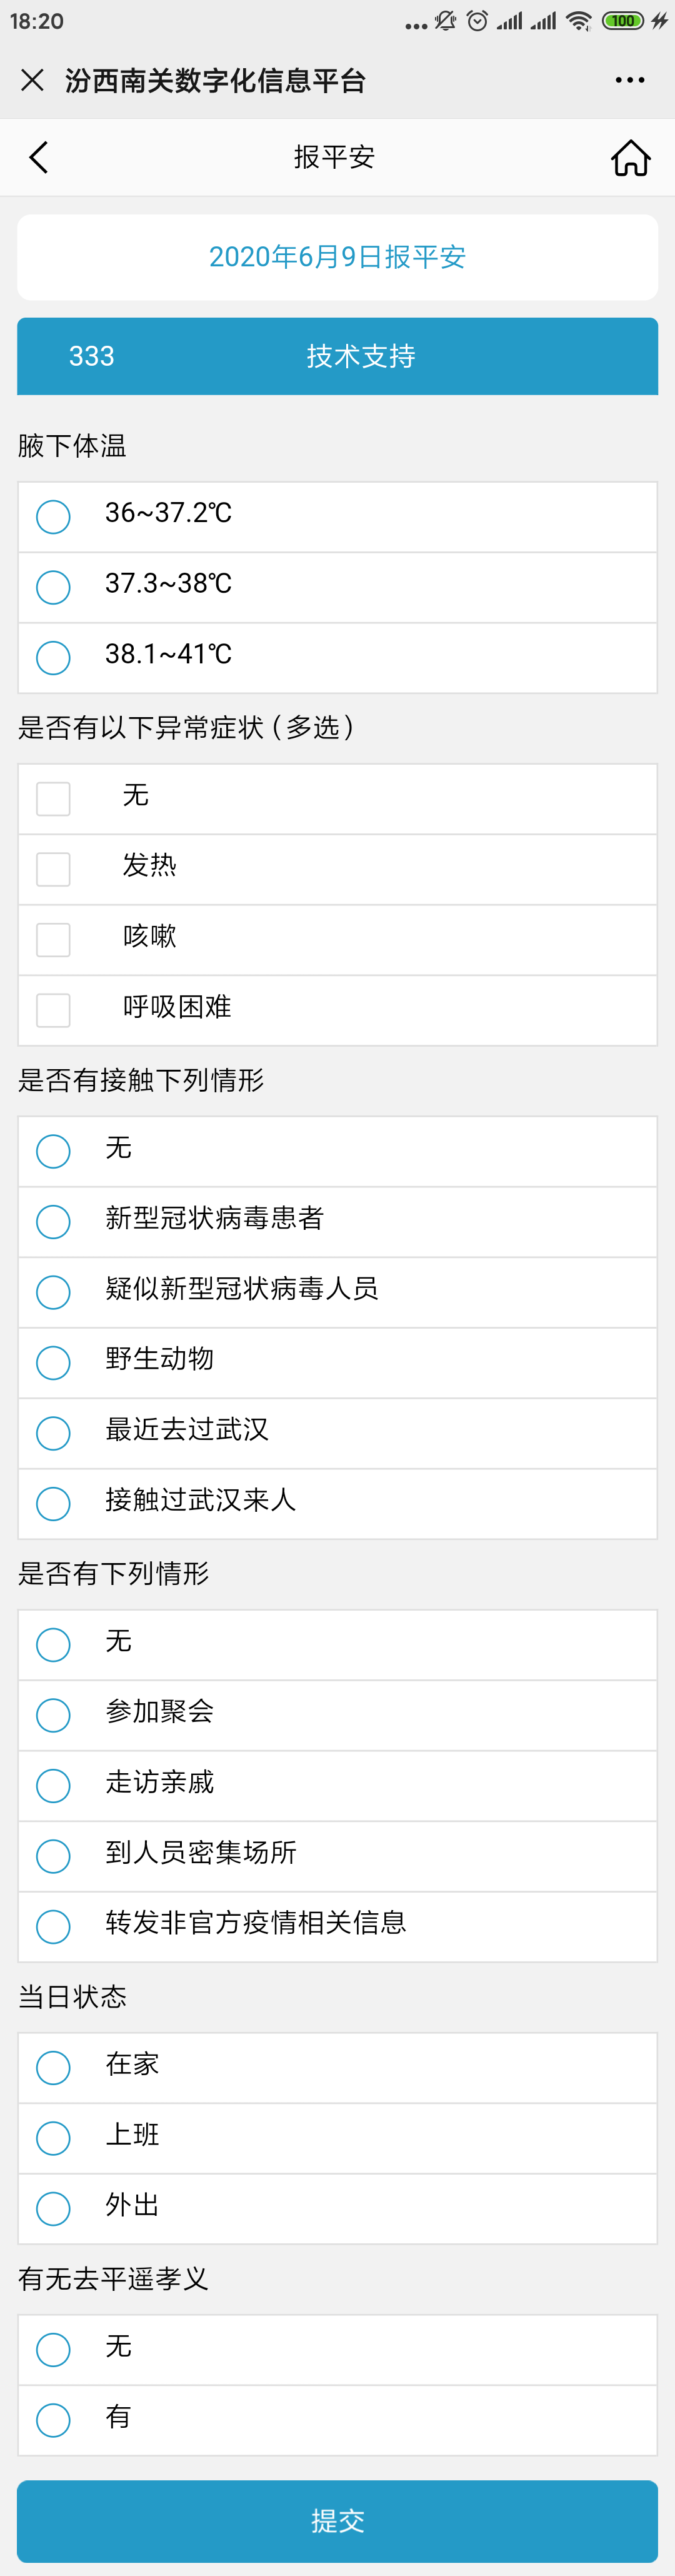This screenshot has height=2576, width=675.
Task: Check the 咳嗽 symptom checkbox
Action: 53,939
